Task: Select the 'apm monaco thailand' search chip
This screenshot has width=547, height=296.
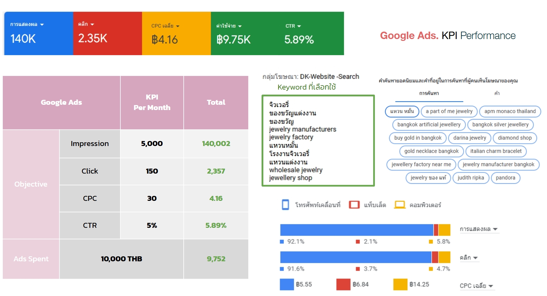Action: pyautogui.click(x=510, y=111)
